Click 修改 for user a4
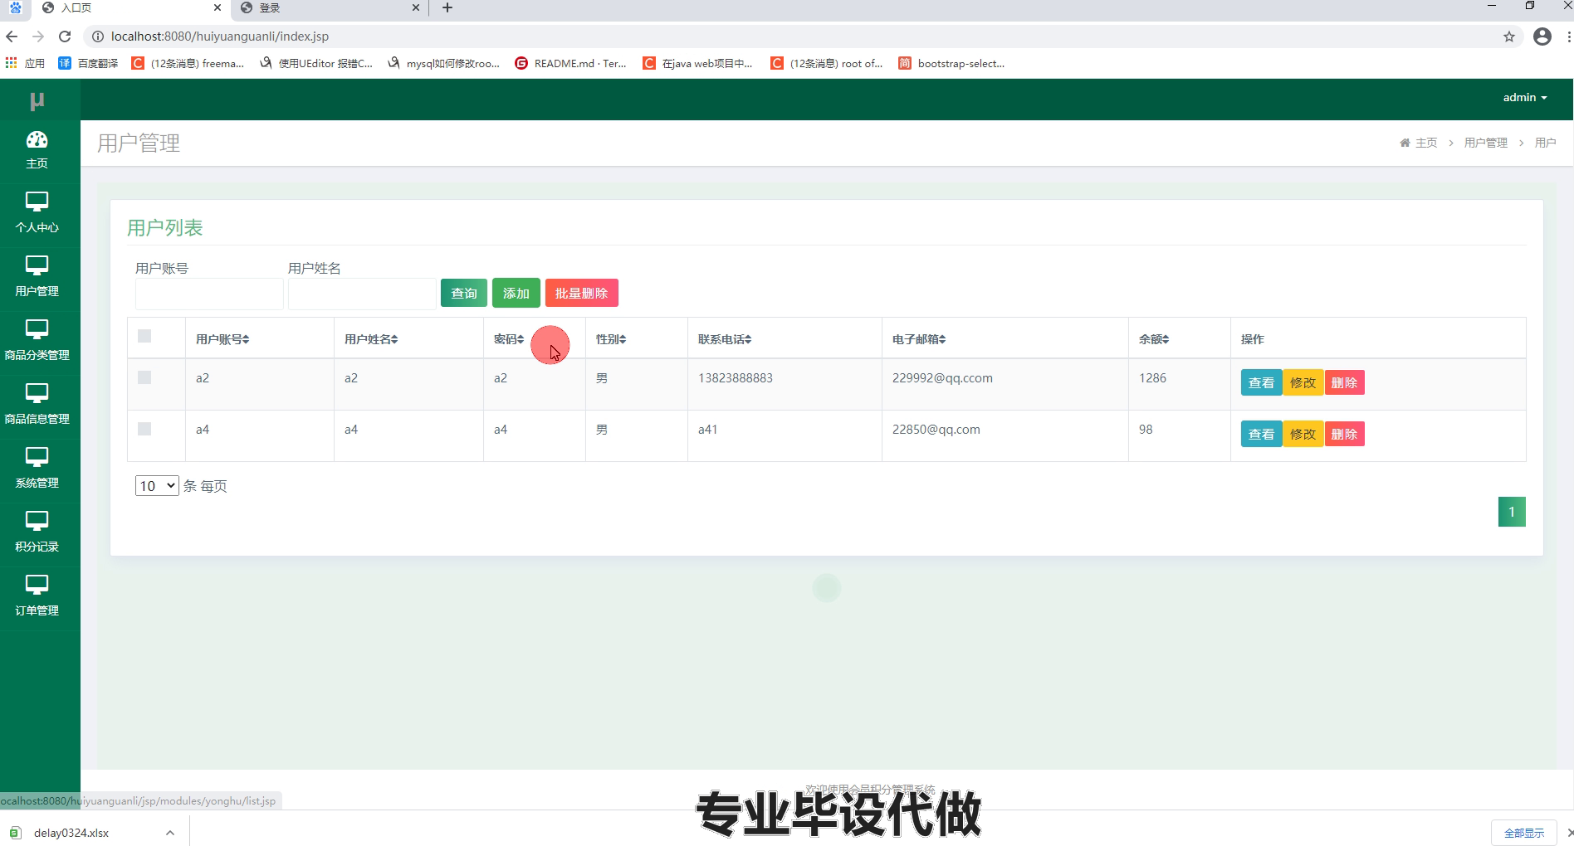Screen dimensions: 1574x846 point(1303,434)
